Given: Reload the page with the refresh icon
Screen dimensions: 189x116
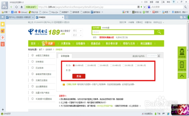Looking at the screenshot, I should point(17,7).
